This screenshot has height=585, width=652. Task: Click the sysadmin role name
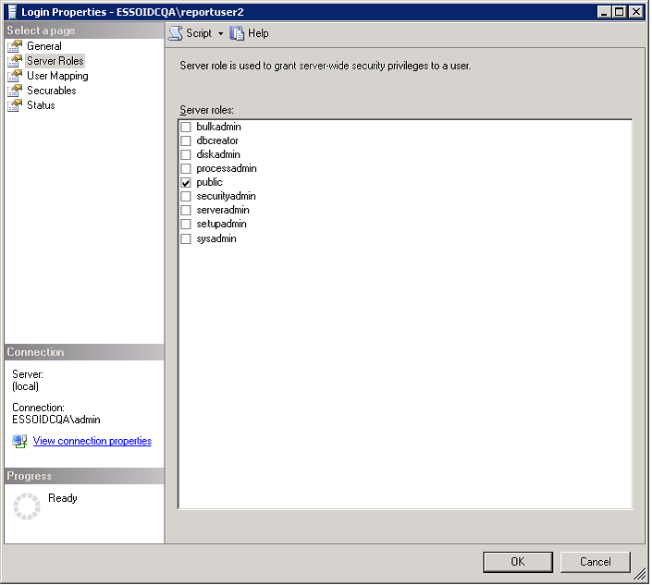tap(216, 239)
